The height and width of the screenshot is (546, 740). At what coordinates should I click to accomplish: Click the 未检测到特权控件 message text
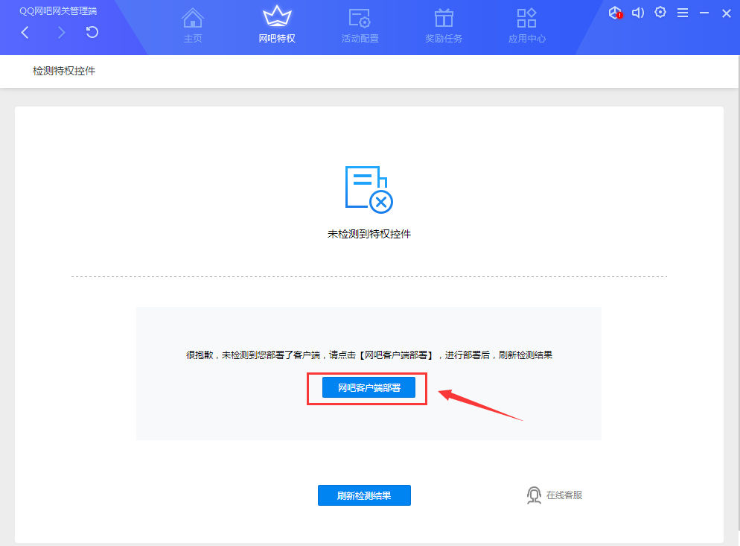click(x=369, y=234)
